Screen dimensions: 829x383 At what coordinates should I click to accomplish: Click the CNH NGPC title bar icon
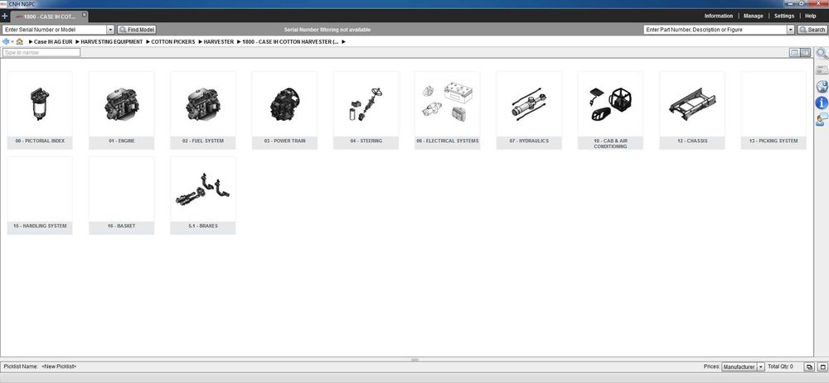(x=3, y=3)
